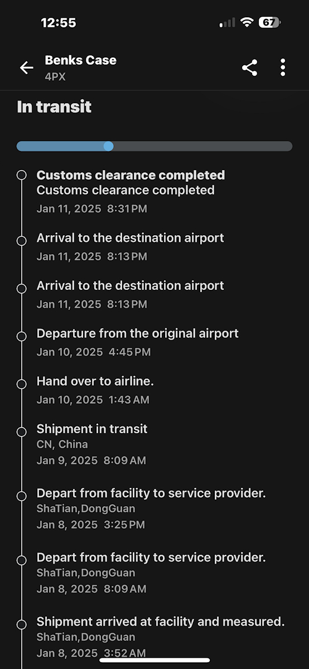Screen dimensions: 309x669
Task: Tap the back arrow icon
Action: tap(26, 68)
